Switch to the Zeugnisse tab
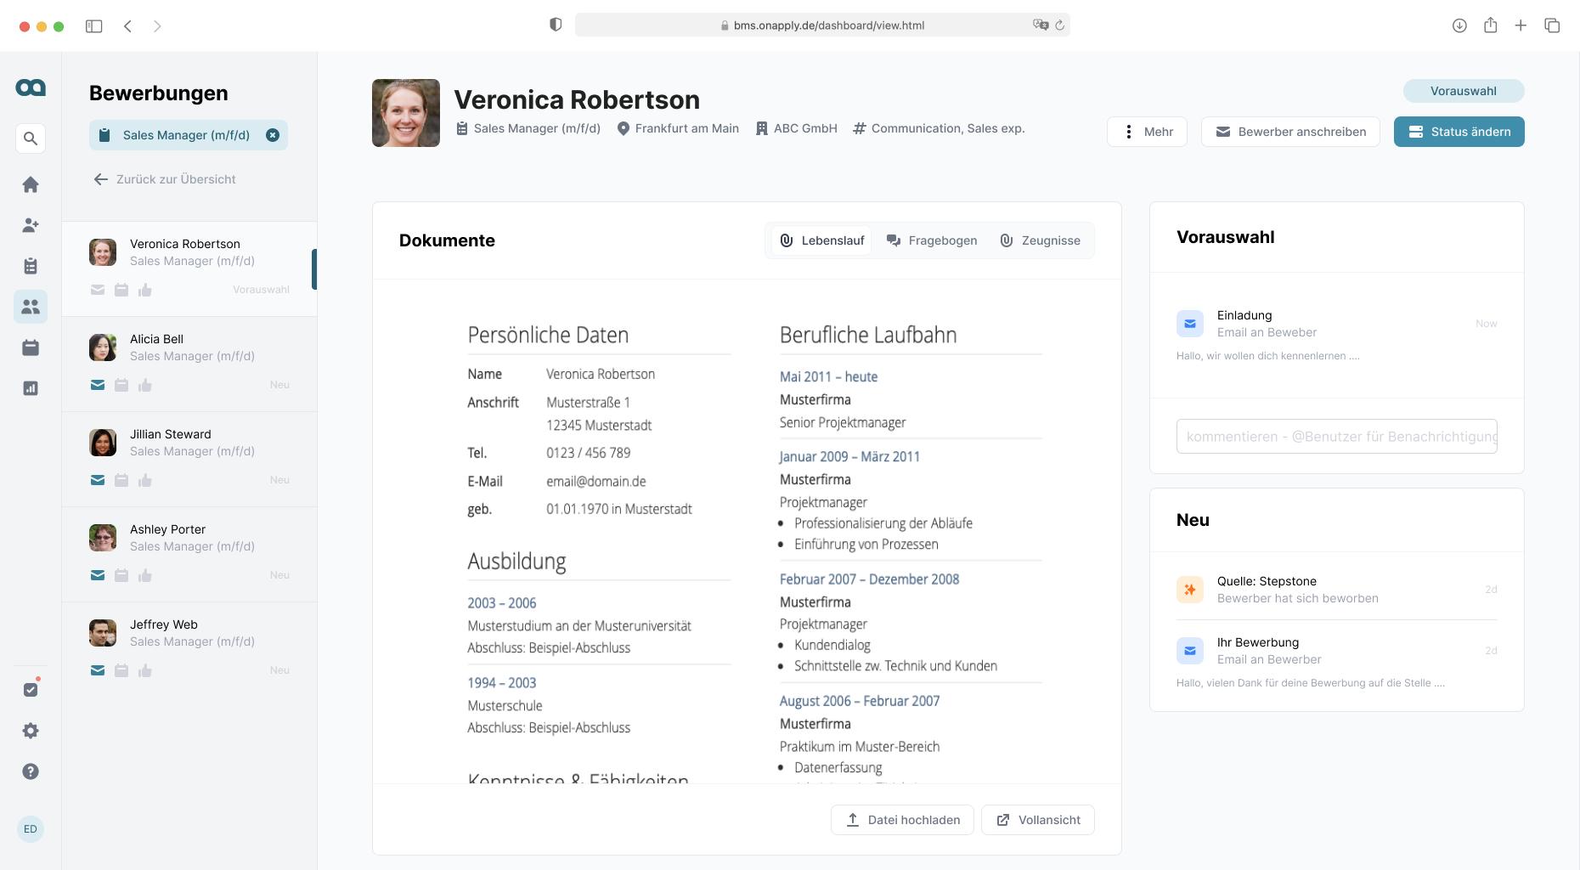The height and width of the screenshot is (870, 1580). click(x=1041, y=240)
